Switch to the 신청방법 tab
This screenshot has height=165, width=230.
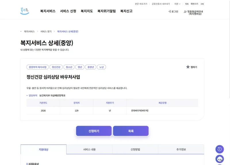[135, 149]
